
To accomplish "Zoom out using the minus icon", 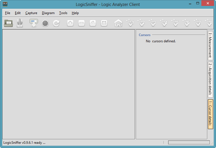I will click(81, 23).
